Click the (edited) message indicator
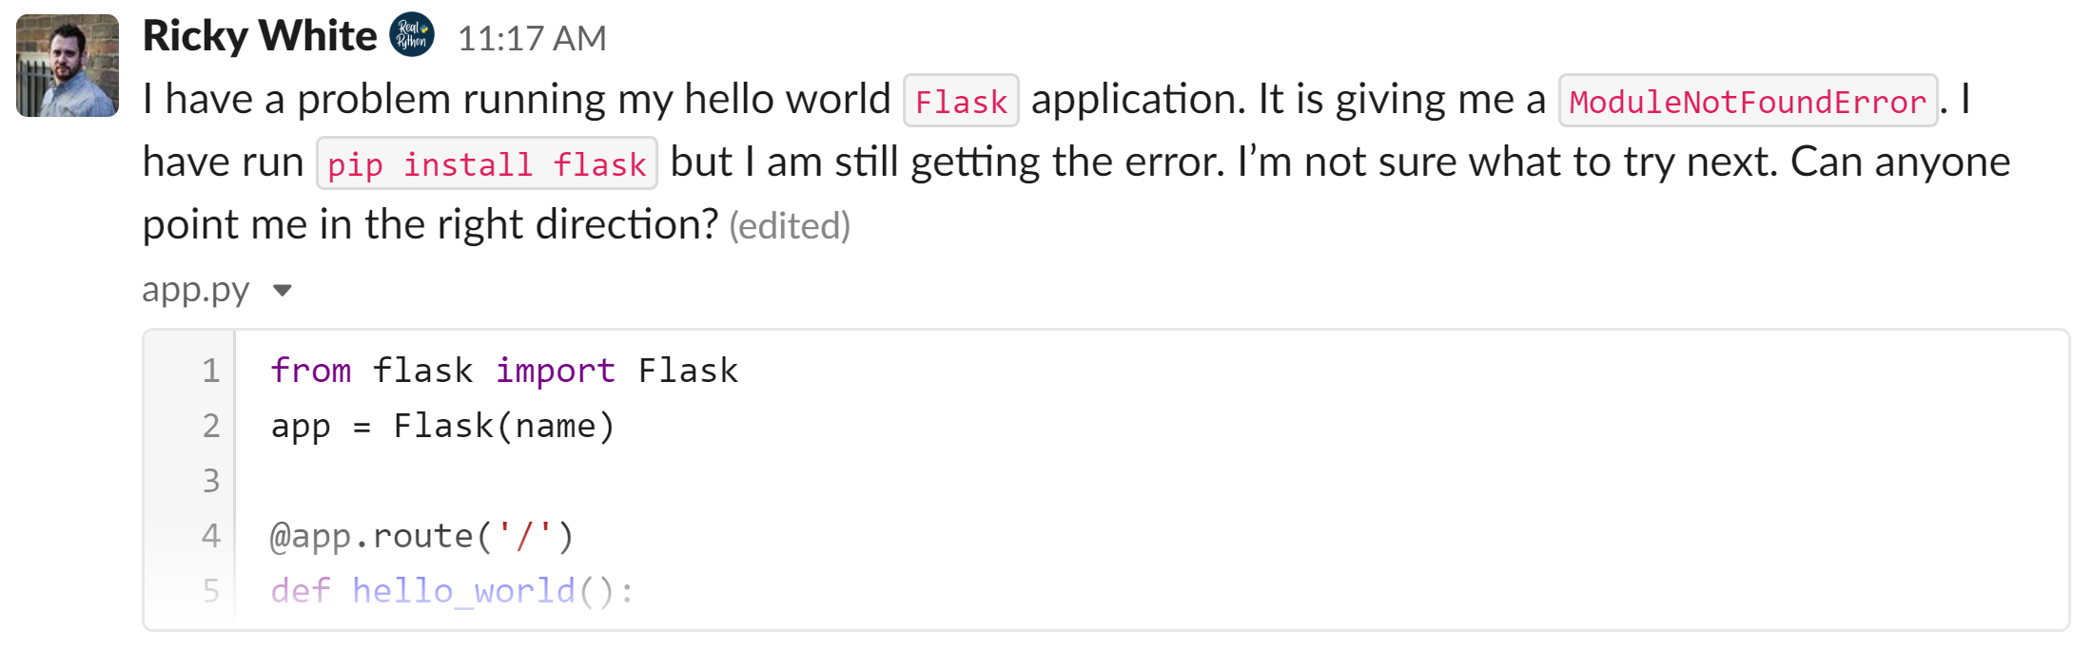Viewport: 2092px width, 649px height. (x=790, y=225)
